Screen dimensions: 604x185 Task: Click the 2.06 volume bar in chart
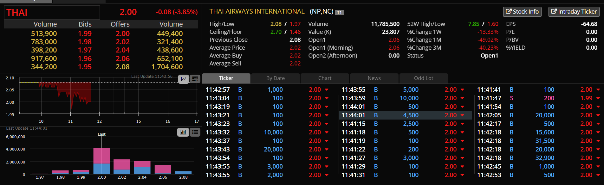[163, 170]
